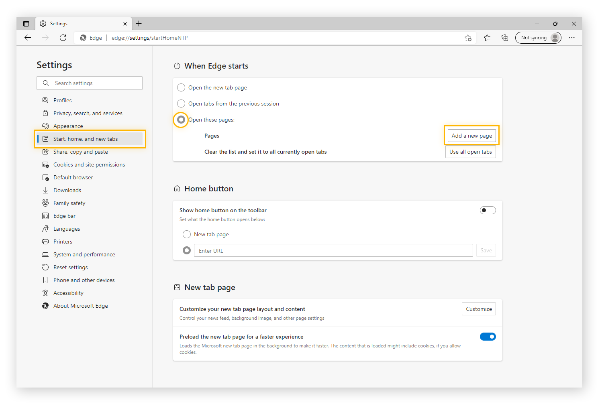Open Languages settings label

[67, 229]
